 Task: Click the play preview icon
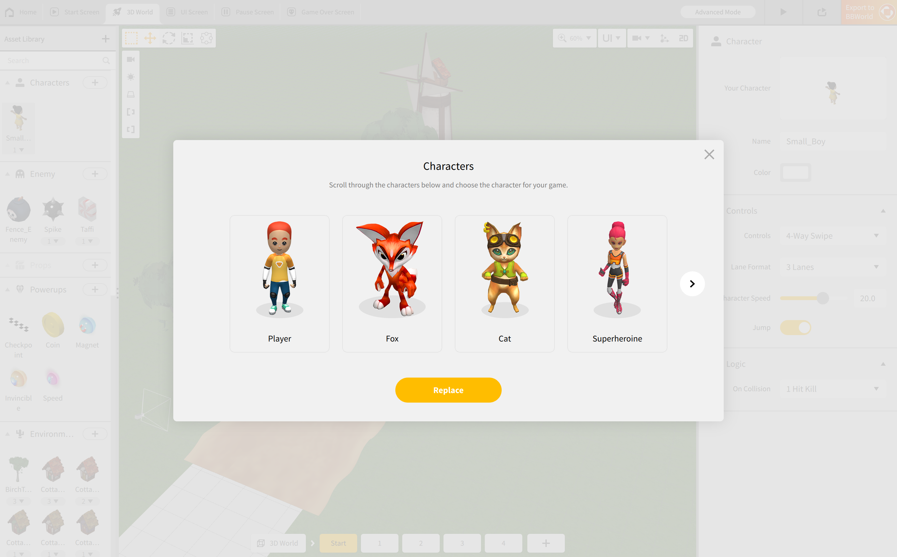click(x=783, y=12)
